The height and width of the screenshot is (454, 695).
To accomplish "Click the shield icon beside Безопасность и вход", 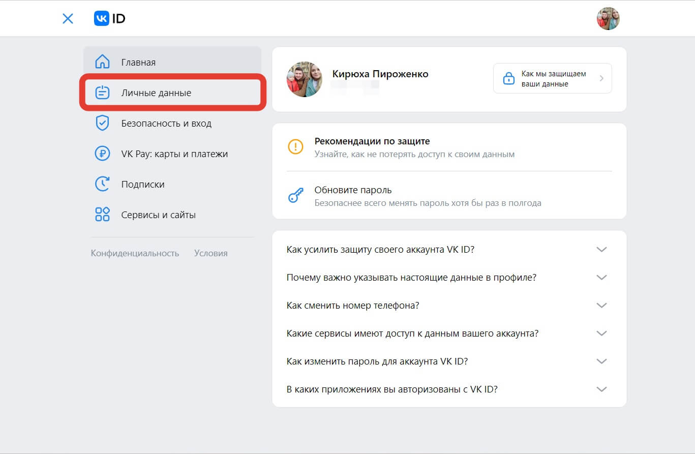I will [102, 123].
